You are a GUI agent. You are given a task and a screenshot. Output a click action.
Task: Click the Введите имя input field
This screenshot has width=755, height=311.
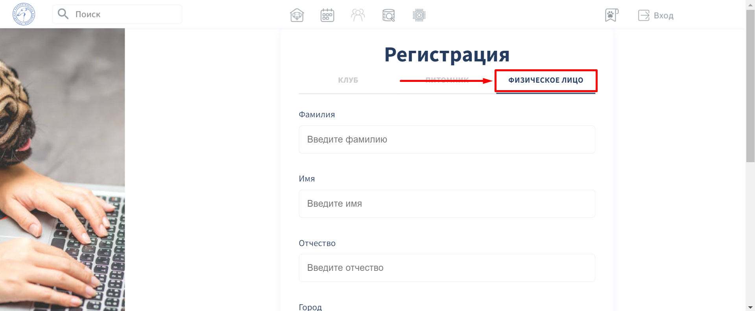[x=447, y=204]
